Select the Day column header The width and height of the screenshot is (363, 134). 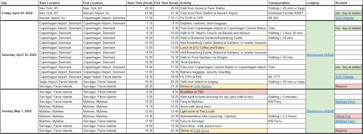pos(19,3)
